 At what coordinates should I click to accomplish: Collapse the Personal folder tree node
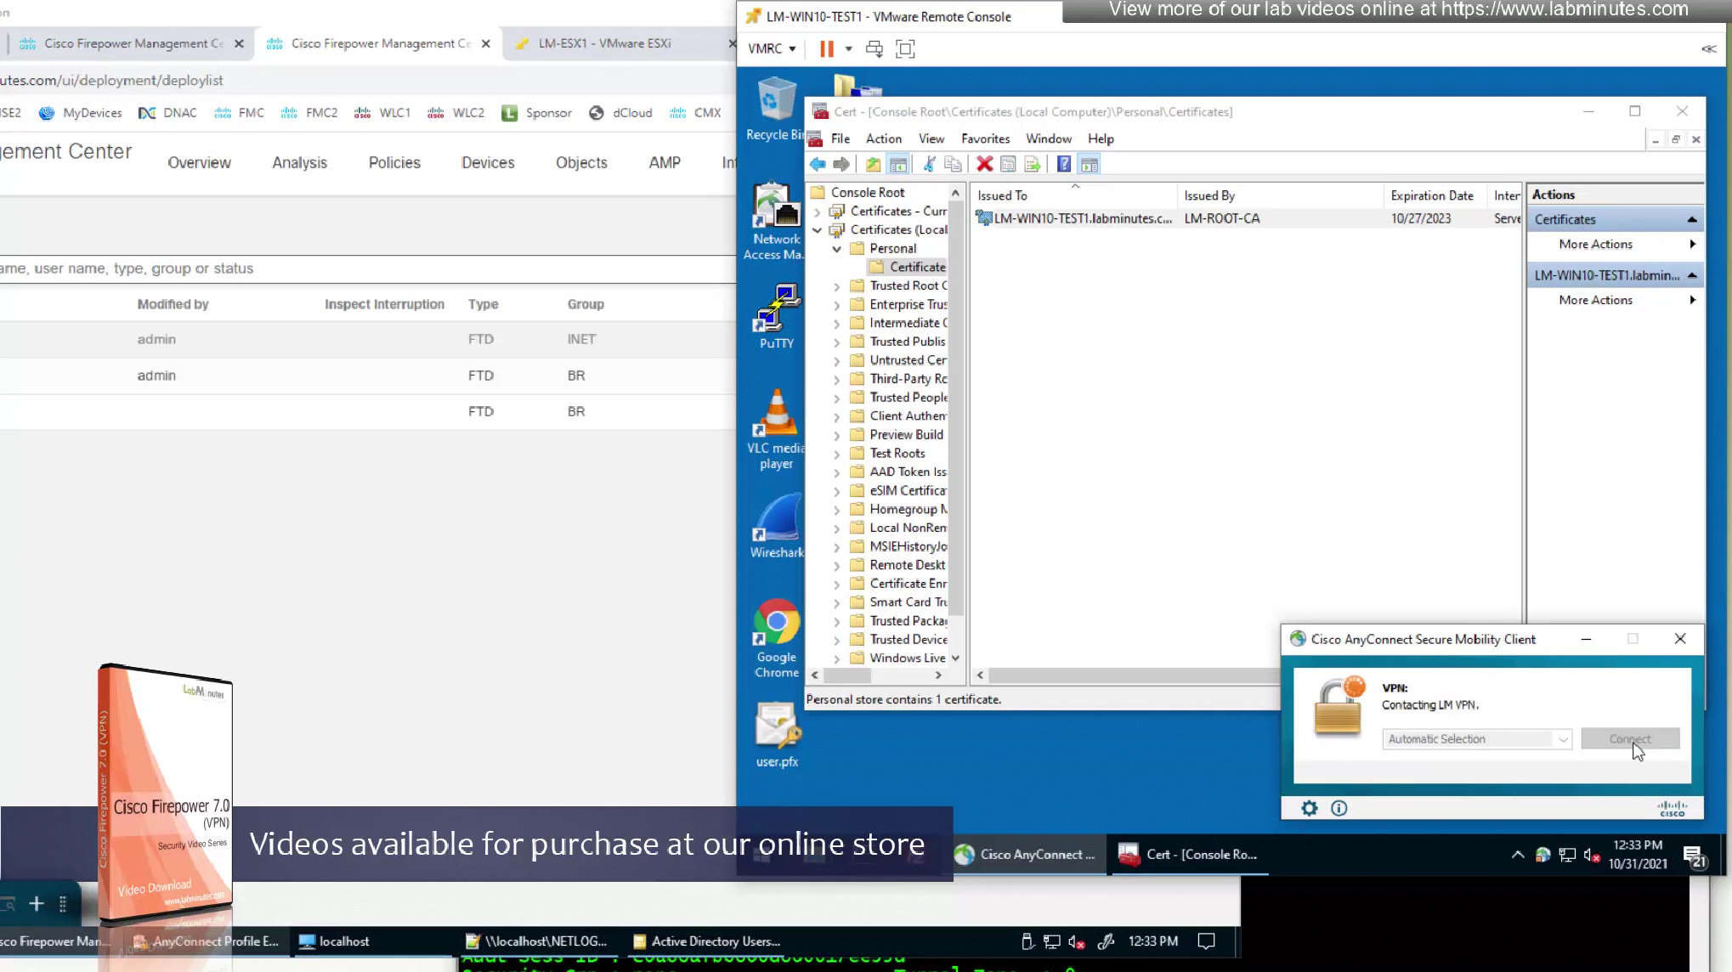click(x=836, y=249)
